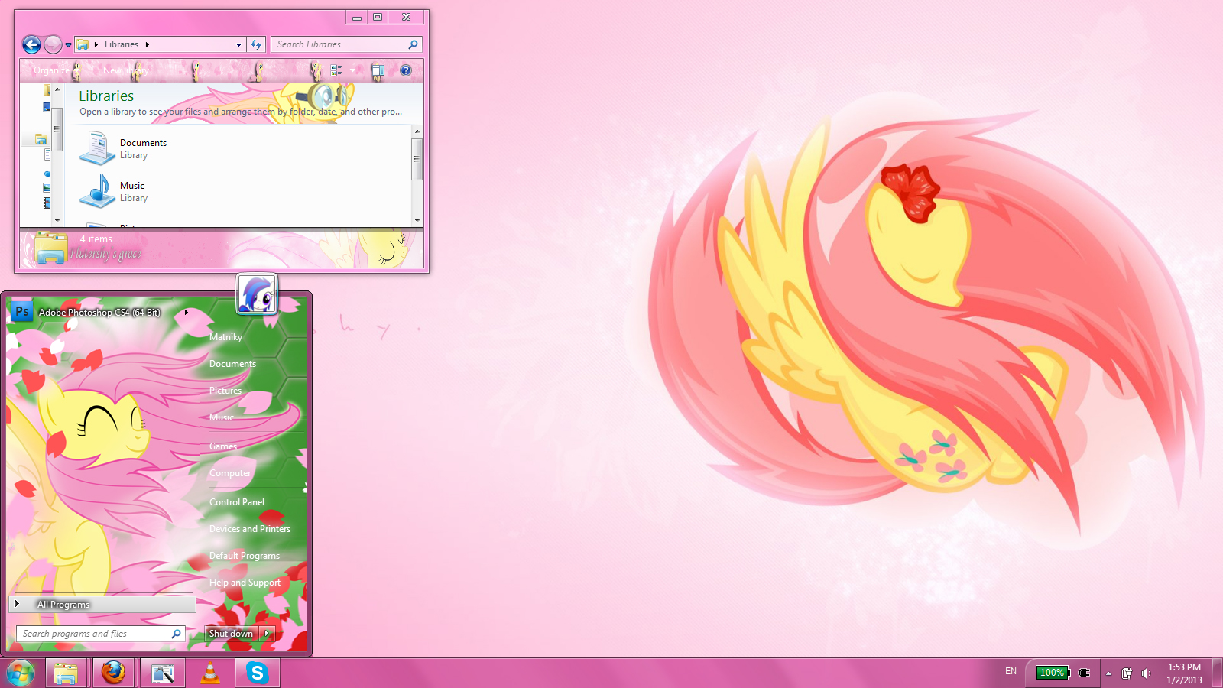1223x688 pixels.
Task: Open Computer from the Start menu
Action: (230, 473)
